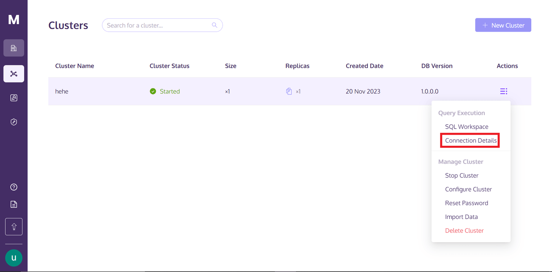The image size is (552, 272).
Task: Open the help question mark icon
Action: 14,187
